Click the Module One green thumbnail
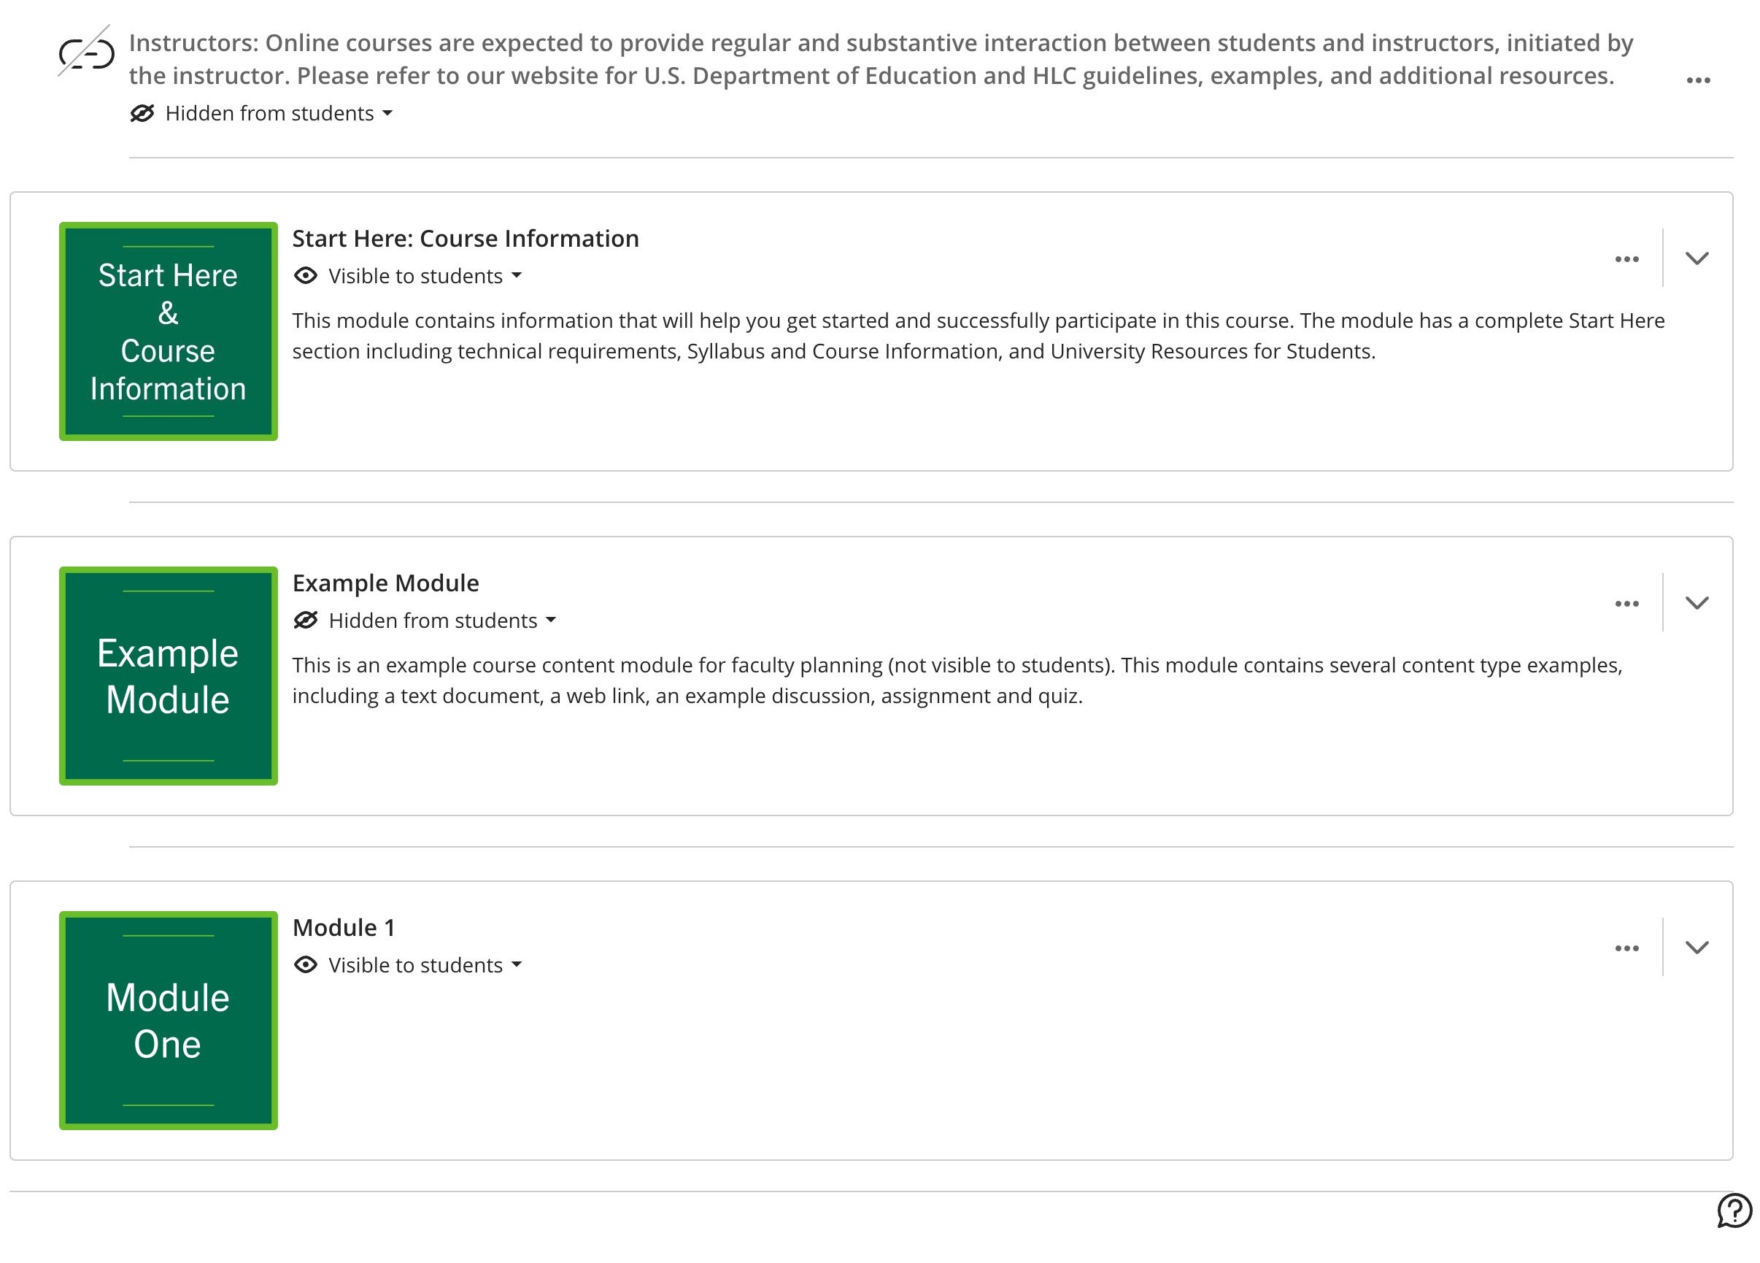Viewport: 1760px width, 1263px height. pos(169,1021)
